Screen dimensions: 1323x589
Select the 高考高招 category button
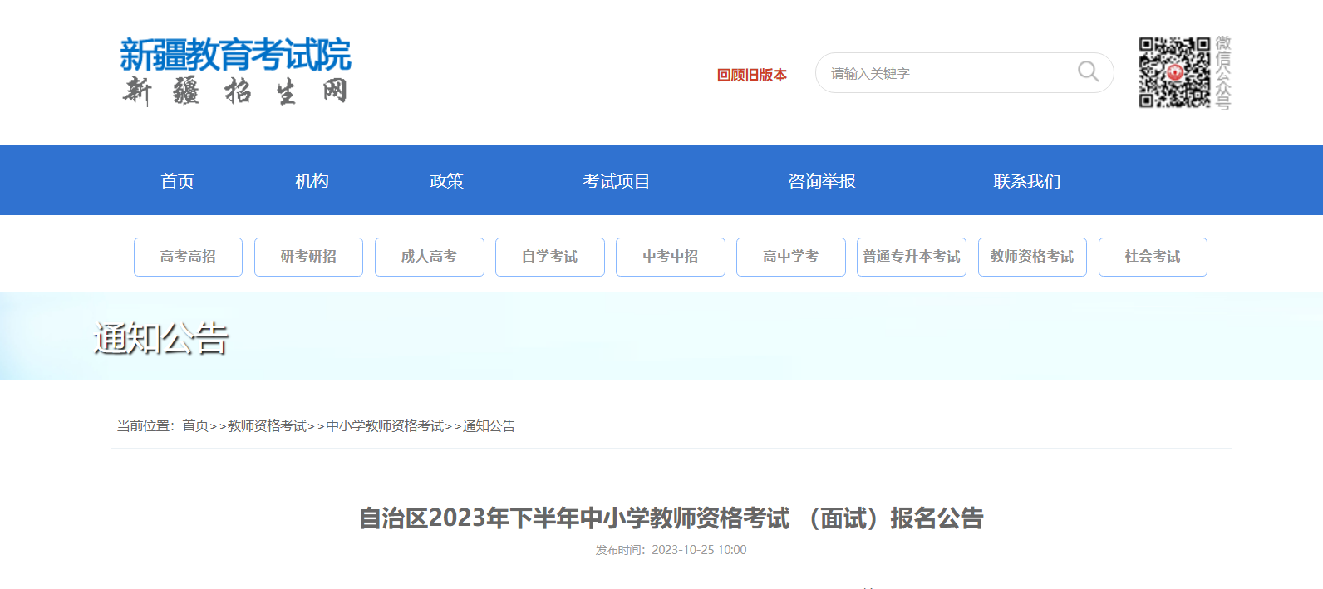click(x=188, y=257)
